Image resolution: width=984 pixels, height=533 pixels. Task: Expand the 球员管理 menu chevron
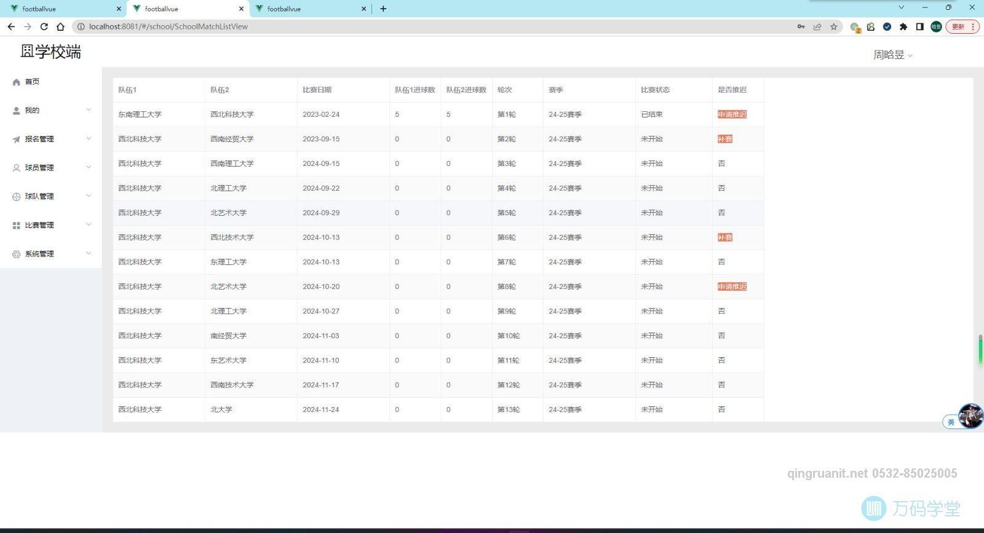click(89, 167)
